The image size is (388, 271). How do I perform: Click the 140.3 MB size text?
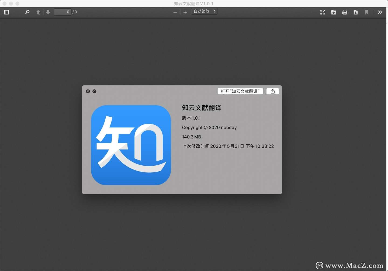[192, 137]
